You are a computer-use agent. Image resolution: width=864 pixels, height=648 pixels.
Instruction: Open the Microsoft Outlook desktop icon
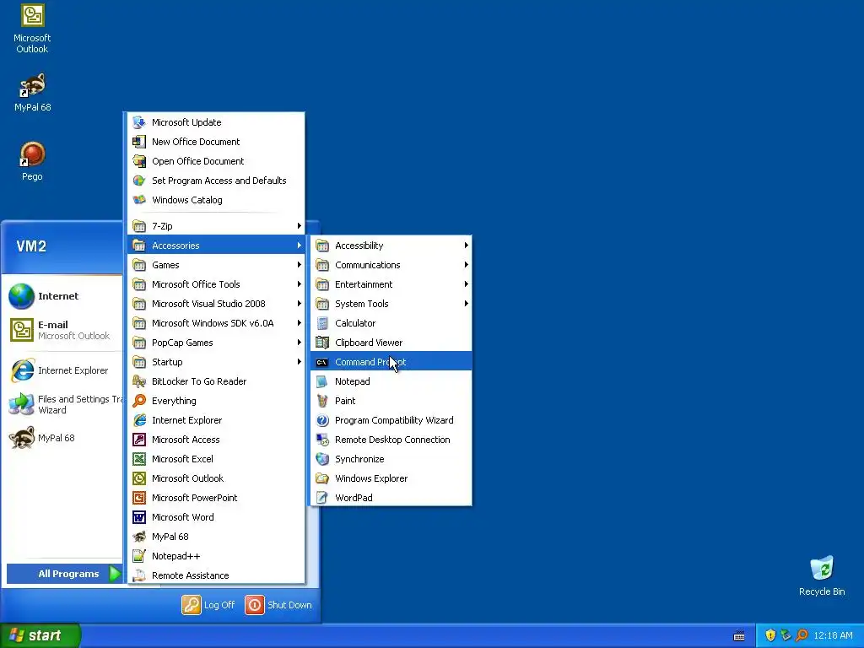click(32, 29)
